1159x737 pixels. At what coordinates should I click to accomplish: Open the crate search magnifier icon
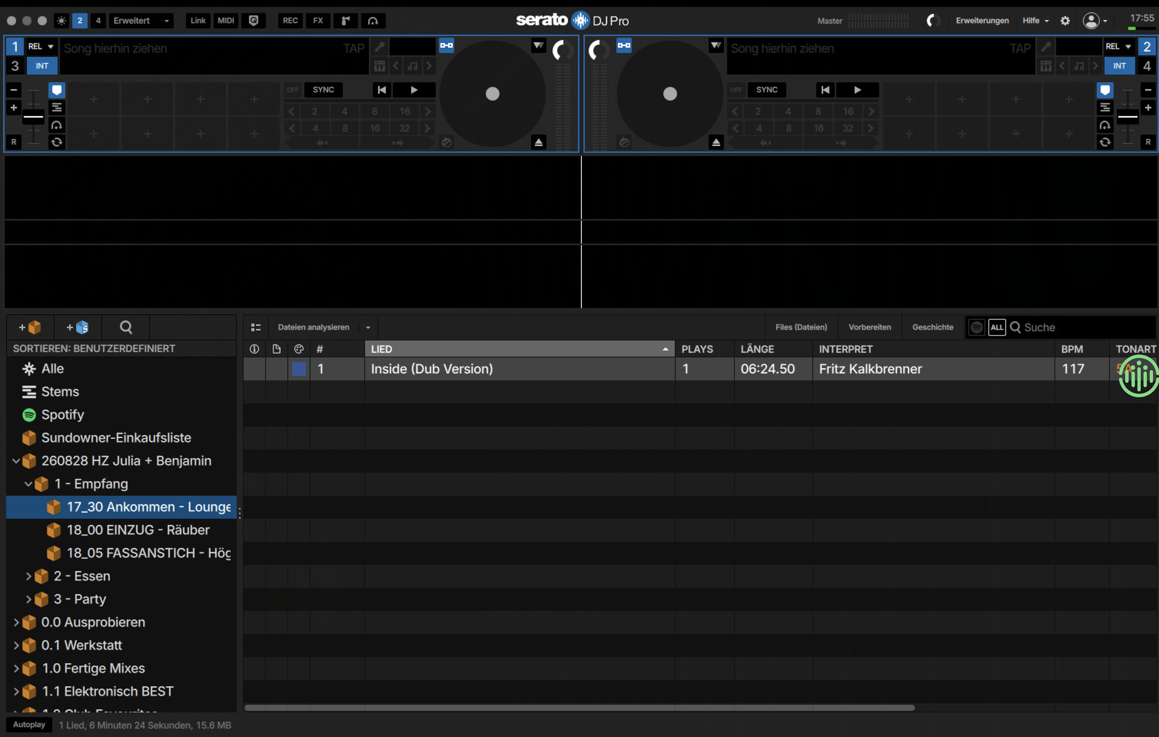click(126, 327)
